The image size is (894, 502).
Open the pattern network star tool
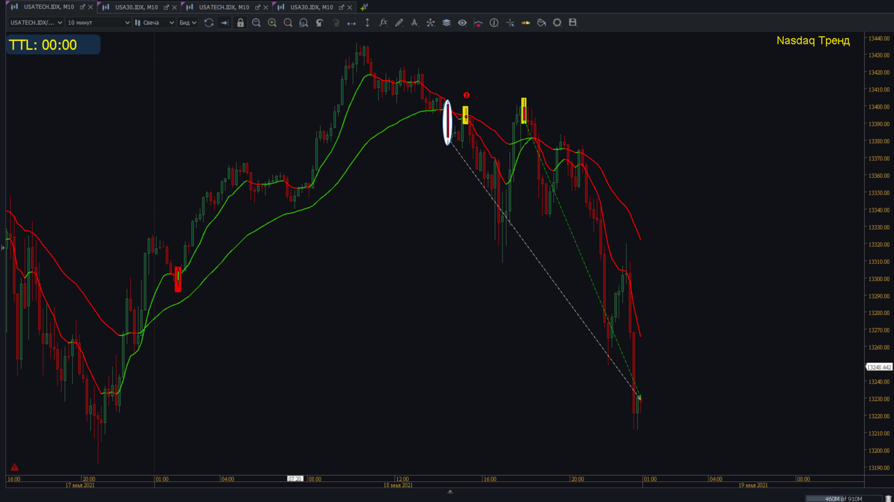point(430,23)
